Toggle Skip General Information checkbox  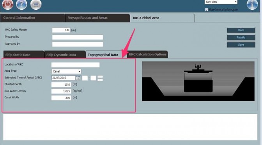(207, 10)
